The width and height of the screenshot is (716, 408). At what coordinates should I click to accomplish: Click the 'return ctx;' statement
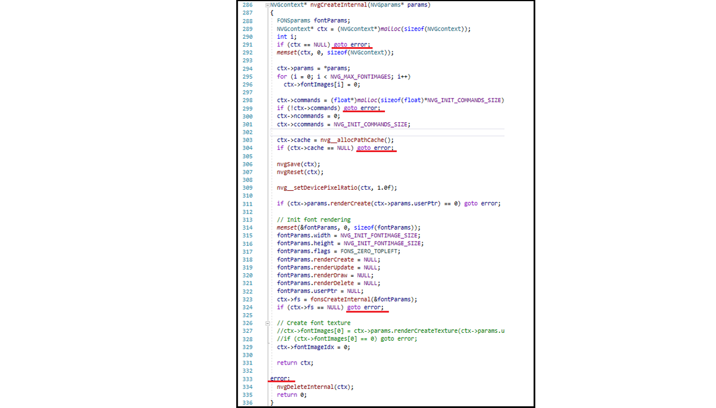click(295, 363)
